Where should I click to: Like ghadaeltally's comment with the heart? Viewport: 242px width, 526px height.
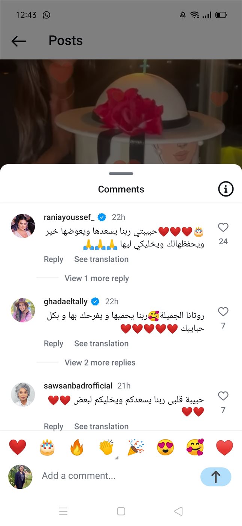[x=223, y=311]
